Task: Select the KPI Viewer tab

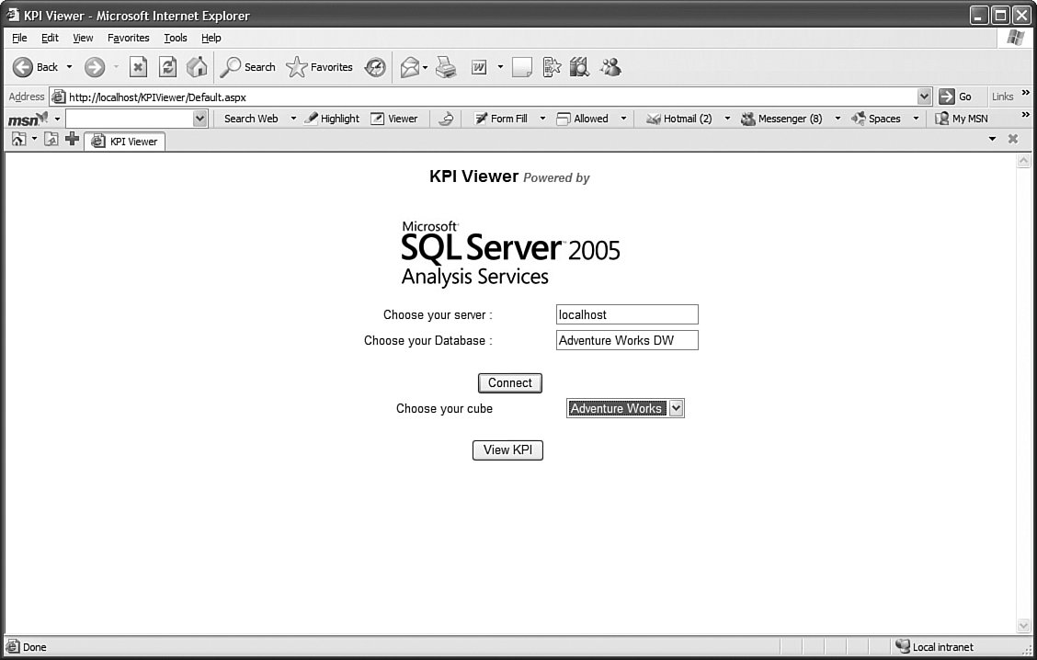Action: point(125,142)
